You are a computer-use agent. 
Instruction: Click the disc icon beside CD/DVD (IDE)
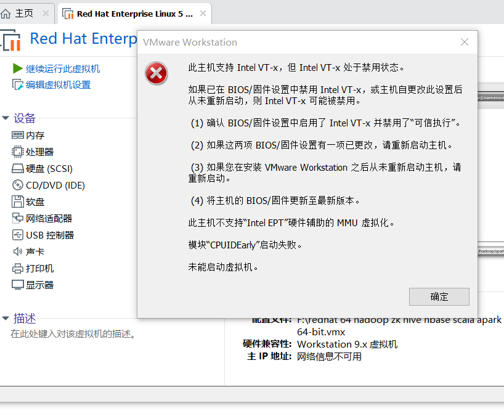click(x=18, y=185)
